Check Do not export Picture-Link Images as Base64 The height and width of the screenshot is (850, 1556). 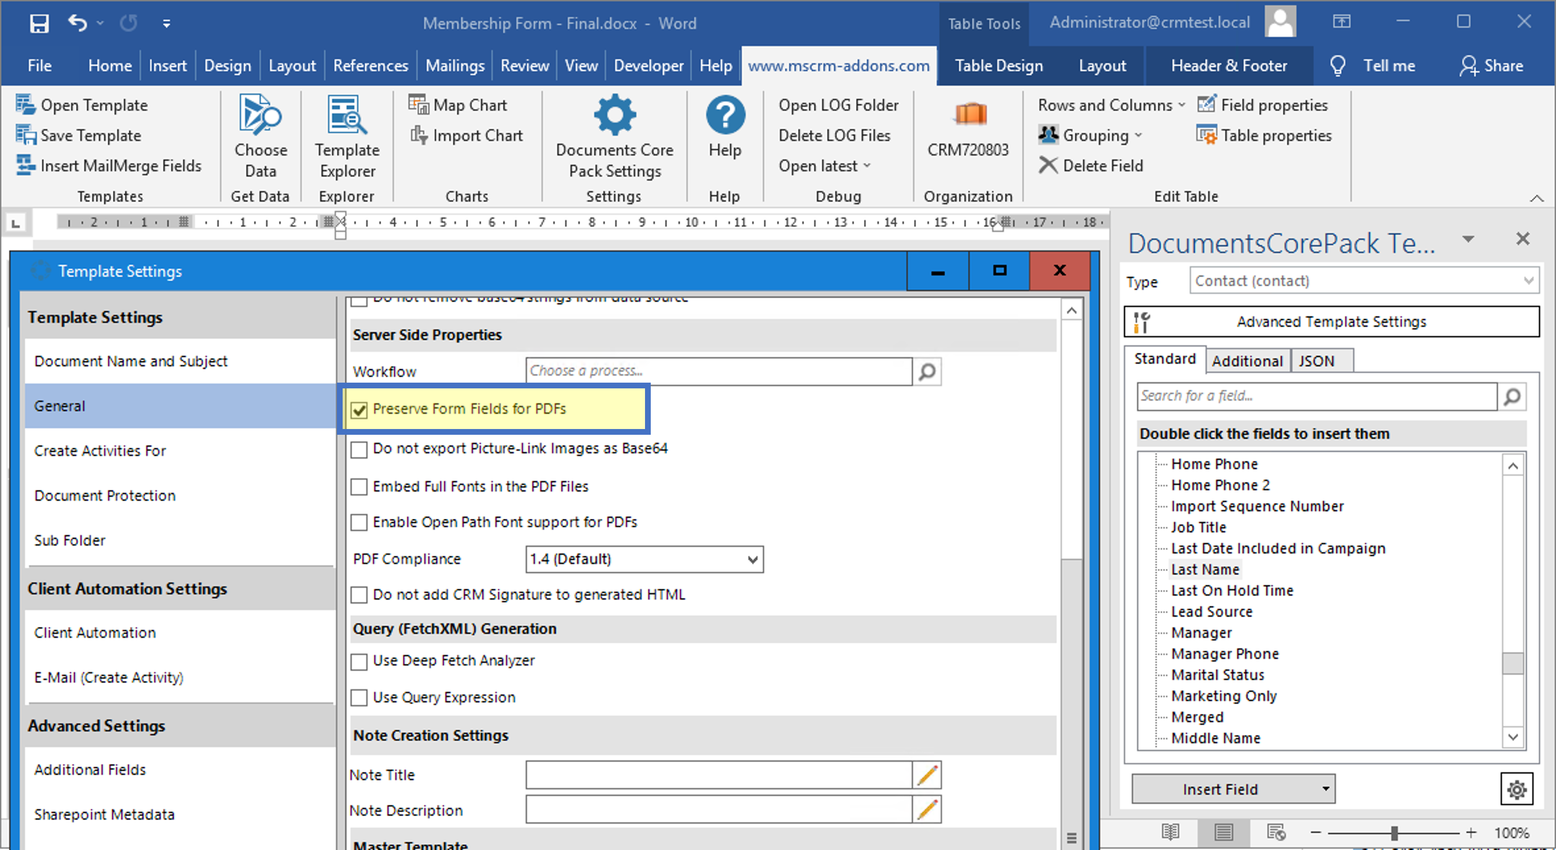(x=359, y=449)
